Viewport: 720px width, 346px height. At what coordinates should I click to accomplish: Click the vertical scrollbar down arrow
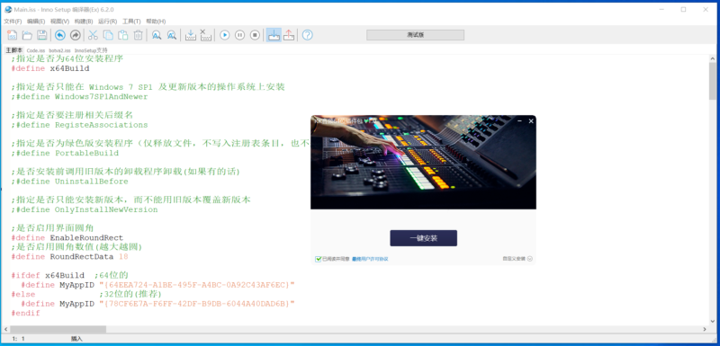(x=713, y=322)
